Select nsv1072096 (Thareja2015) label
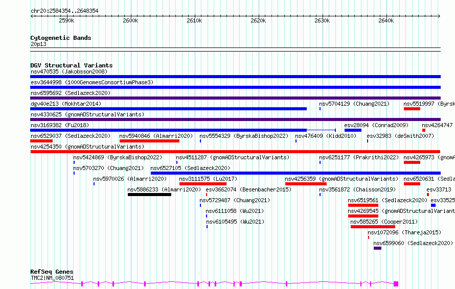 click(404, 232)
